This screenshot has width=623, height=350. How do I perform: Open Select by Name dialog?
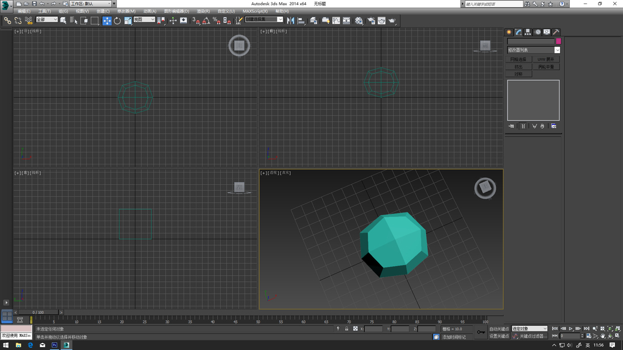[74, 20]
